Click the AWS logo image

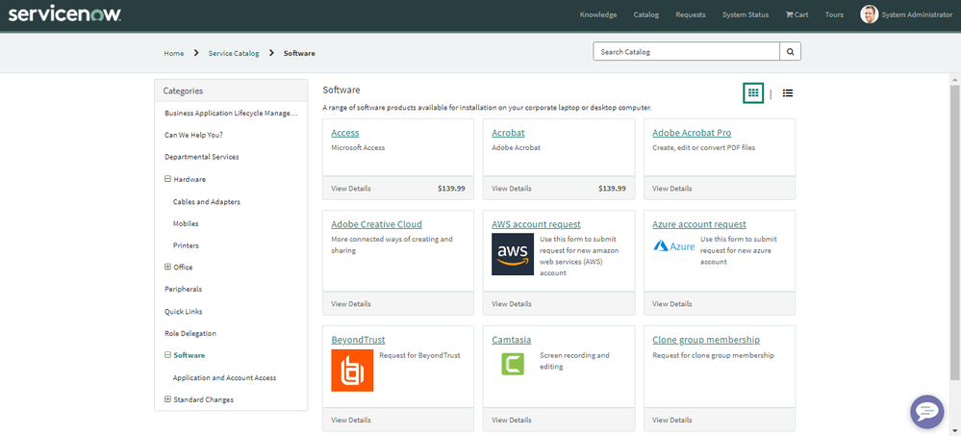[x=513, y=254]
